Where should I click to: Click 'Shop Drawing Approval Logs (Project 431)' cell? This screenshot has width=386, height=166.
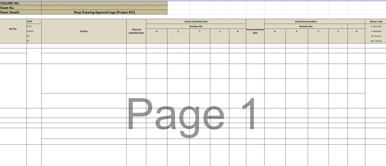point(104,12)
